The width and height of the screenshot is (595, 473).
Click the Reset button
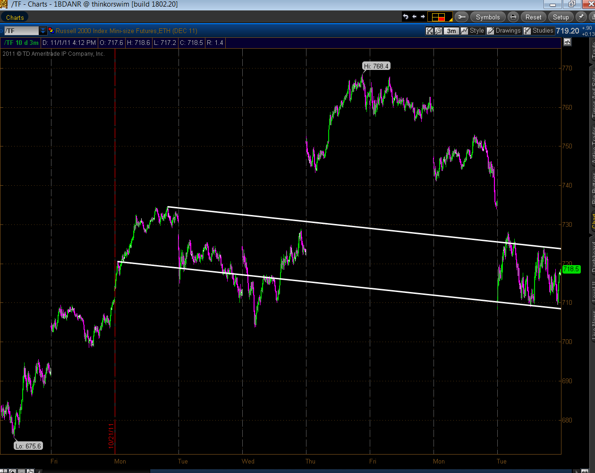click(x=534, y=17)
